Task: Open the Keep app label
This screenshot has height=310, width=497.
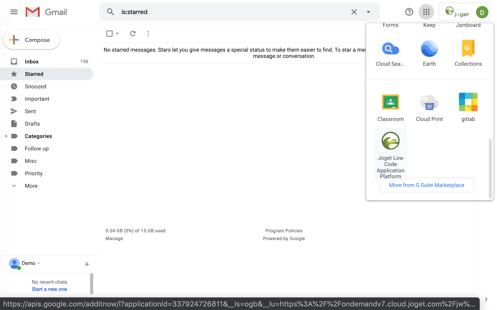Action: [429, 25]
